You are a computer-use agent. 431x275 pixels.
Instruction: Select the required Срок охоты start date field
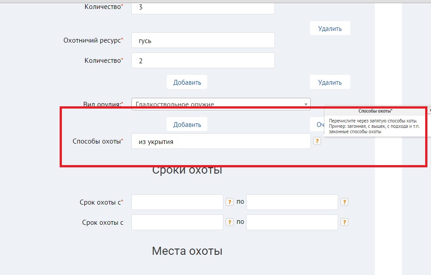(x=177, y=202)
